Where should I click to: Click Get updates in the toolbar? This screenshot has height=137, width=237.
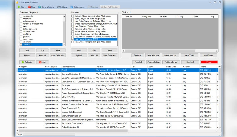point(77,7)
